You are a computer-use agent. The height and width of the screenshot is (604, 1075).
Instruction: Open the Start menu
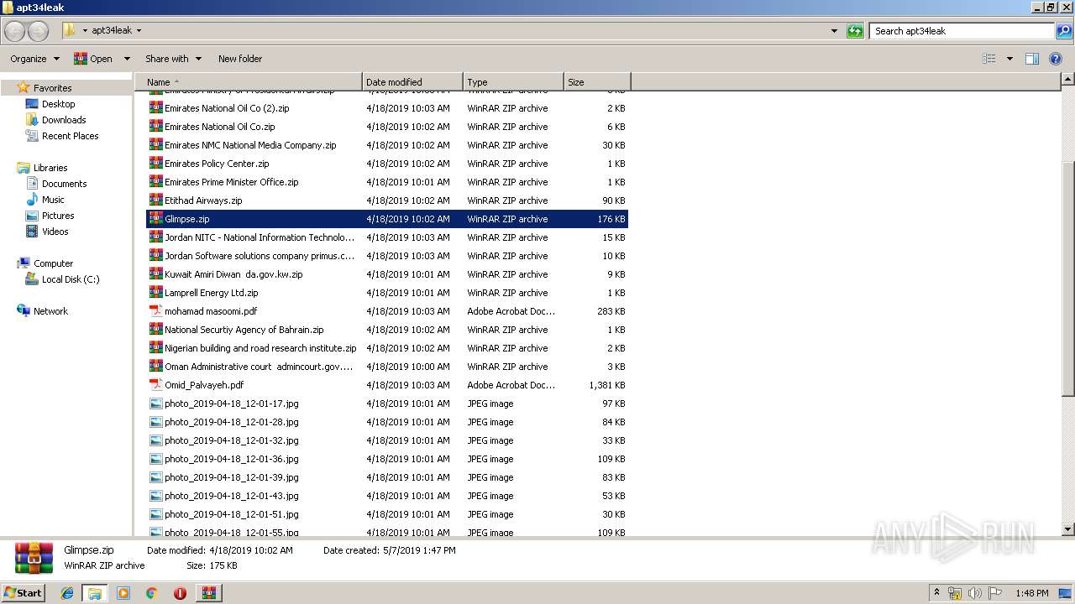click(x=23, y=593)
